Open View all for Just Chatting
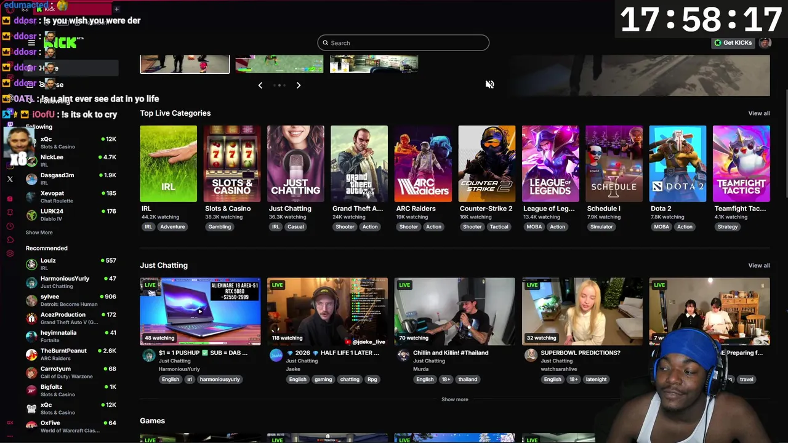Viewport: 788px width, 443px height. click(x=758, y=265)
